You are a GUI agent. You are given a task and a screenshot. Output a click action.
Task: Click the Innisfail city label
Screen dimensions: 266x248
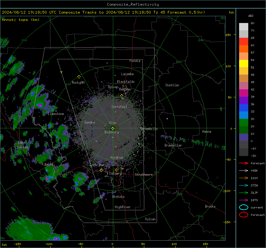click(x=119, y=107)
